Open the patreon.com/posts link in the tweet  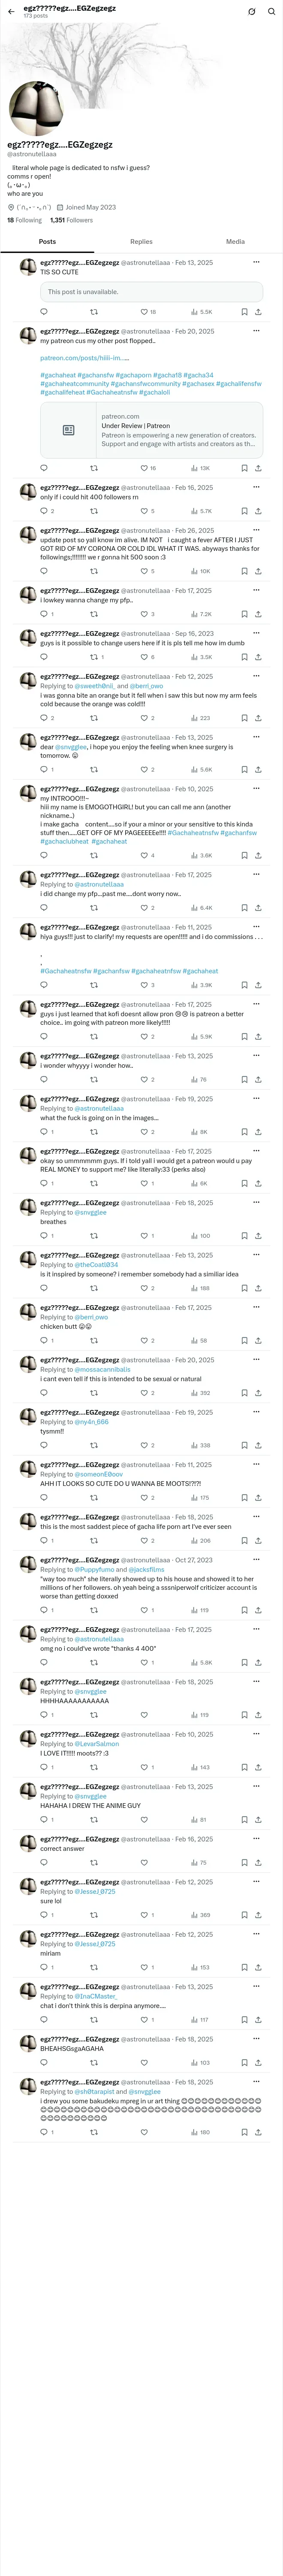[x=85, y=357]
